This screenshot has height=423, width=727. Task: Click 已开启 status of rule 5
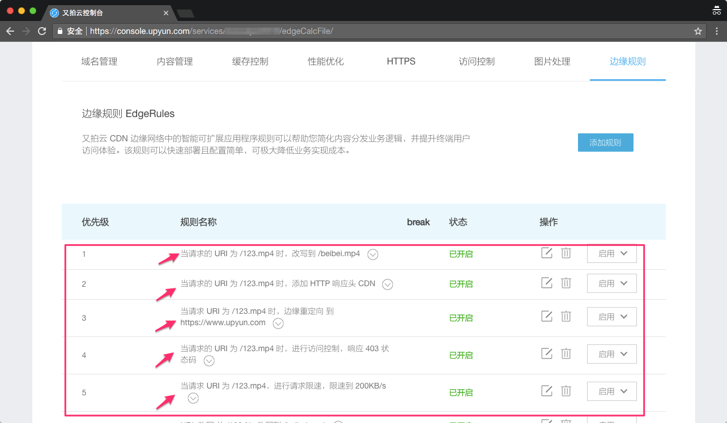click(x=461, y=392)
